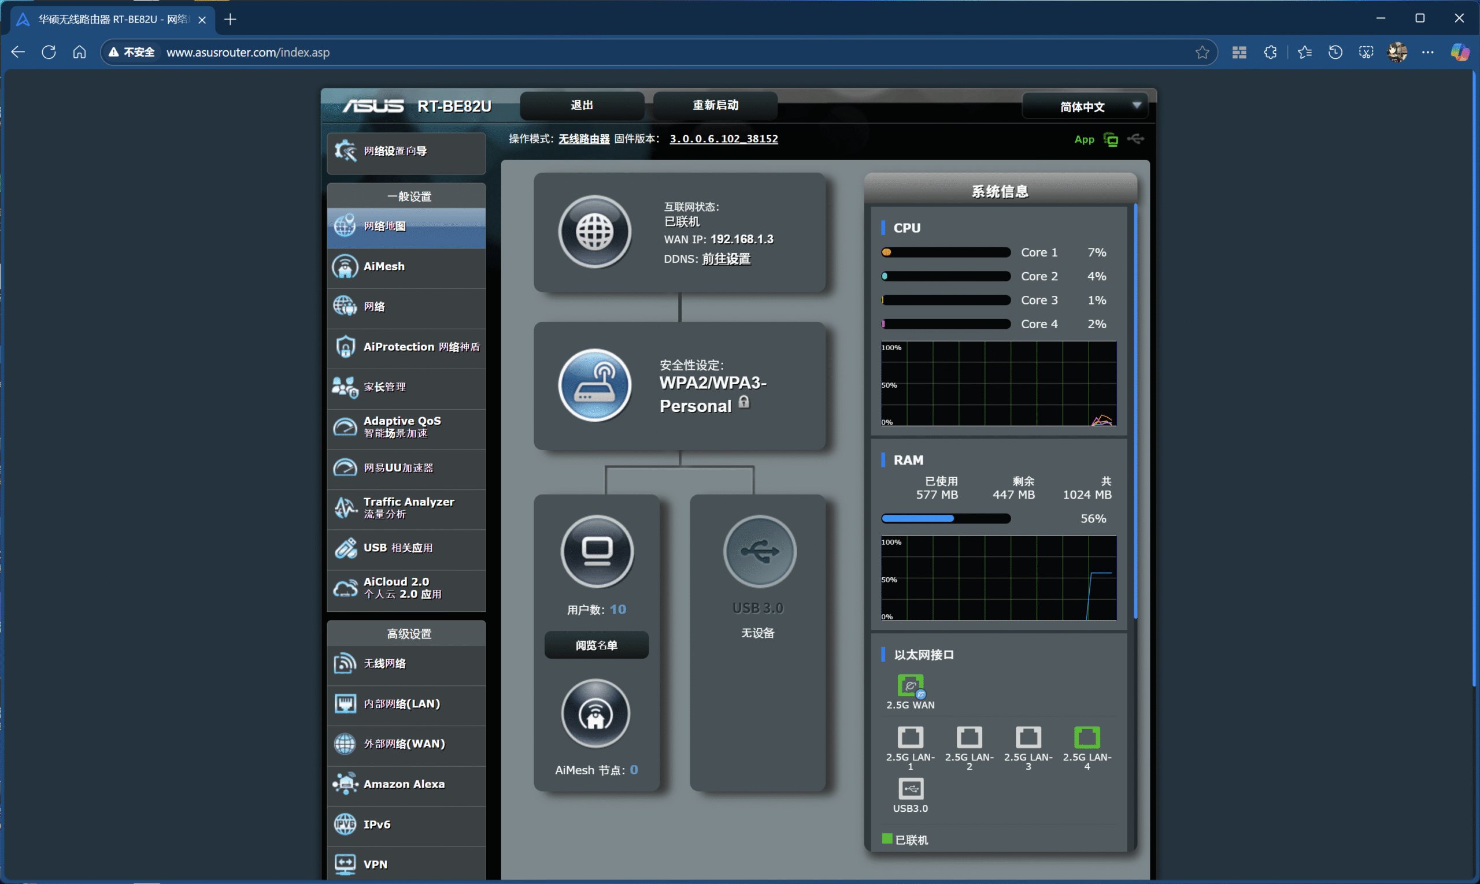Click the browser refresh button
The height and width of the screenshot is (884, 1480).
click(49, 53)
